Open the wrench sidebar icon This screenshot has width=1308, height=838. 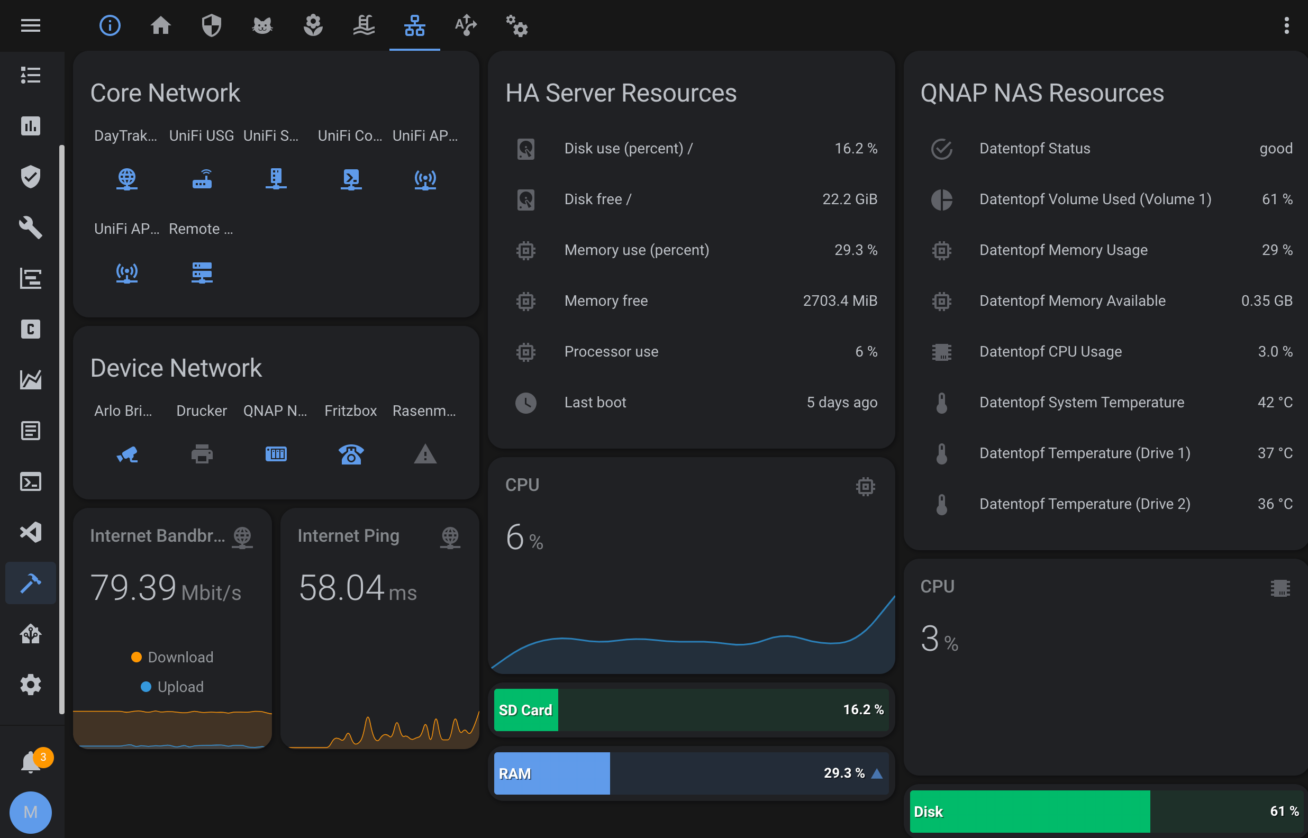pyautogui.click(x=31, y=227)
